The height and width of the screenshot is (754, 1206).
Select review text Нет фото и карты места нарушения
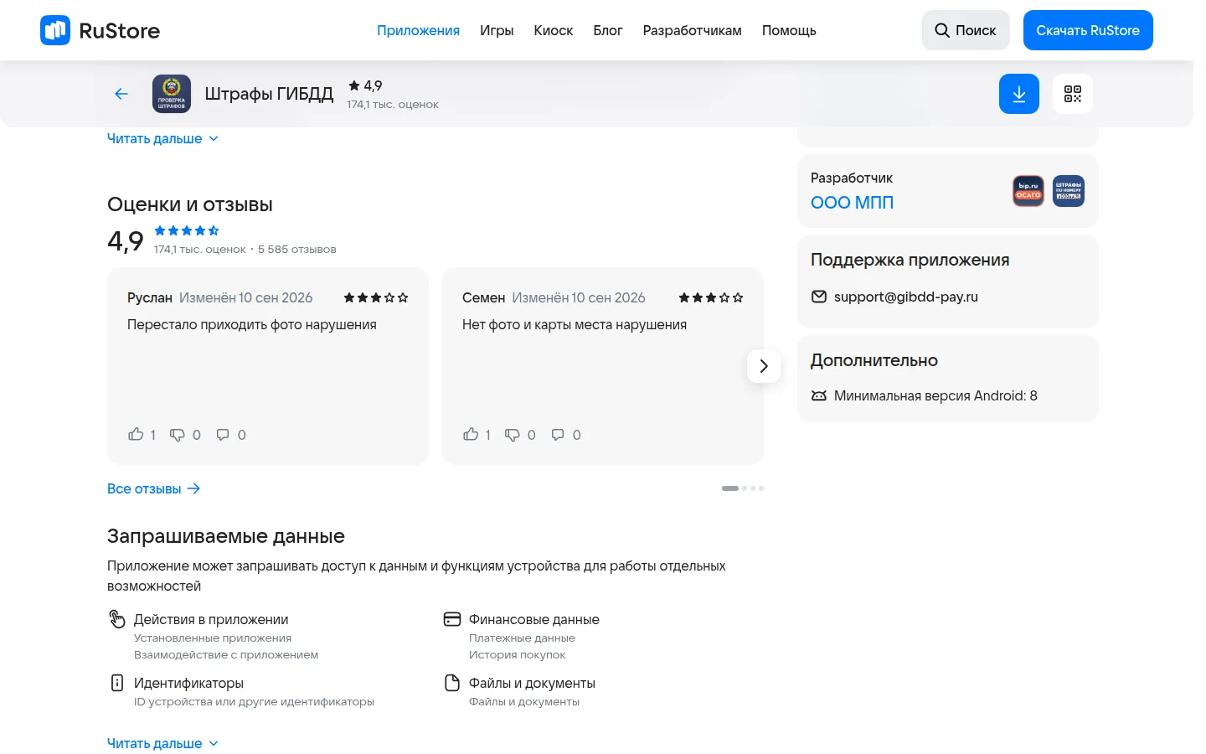575,324
